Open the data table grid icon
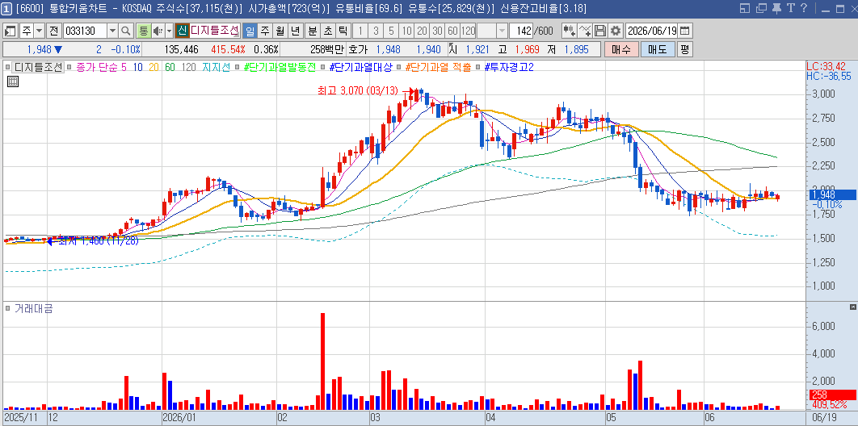Screen dimensions: 858x426 pos(13,82)
